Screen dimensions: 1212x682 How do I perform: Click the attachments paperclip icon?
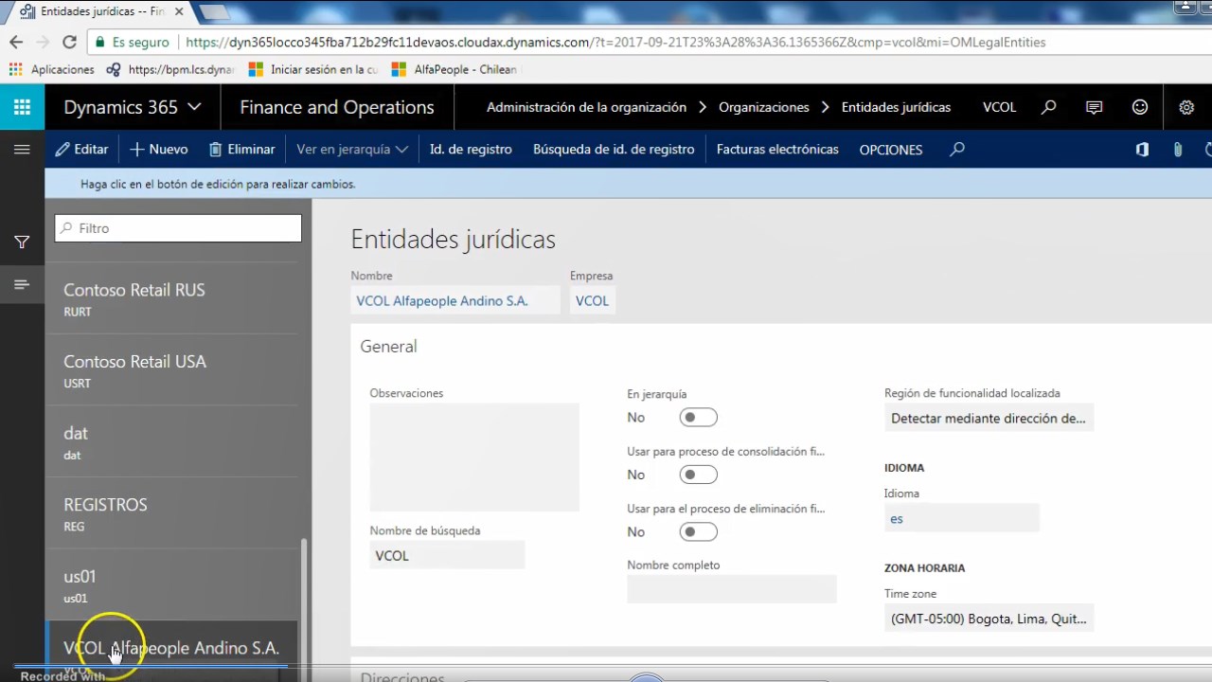[x=1178, y=149]
